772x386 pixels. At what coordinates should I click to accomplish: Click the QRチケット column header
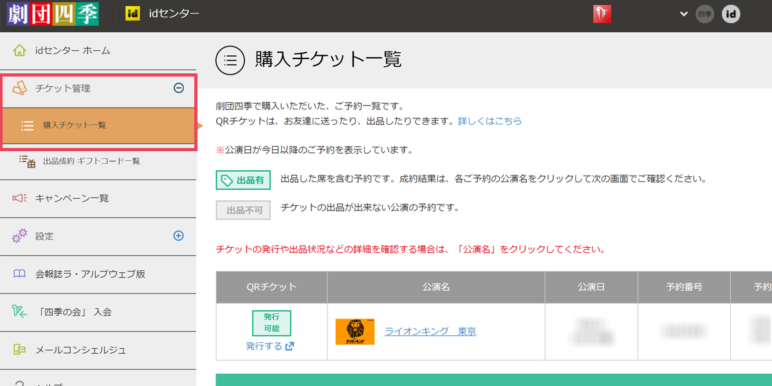(x=271, y=288)
